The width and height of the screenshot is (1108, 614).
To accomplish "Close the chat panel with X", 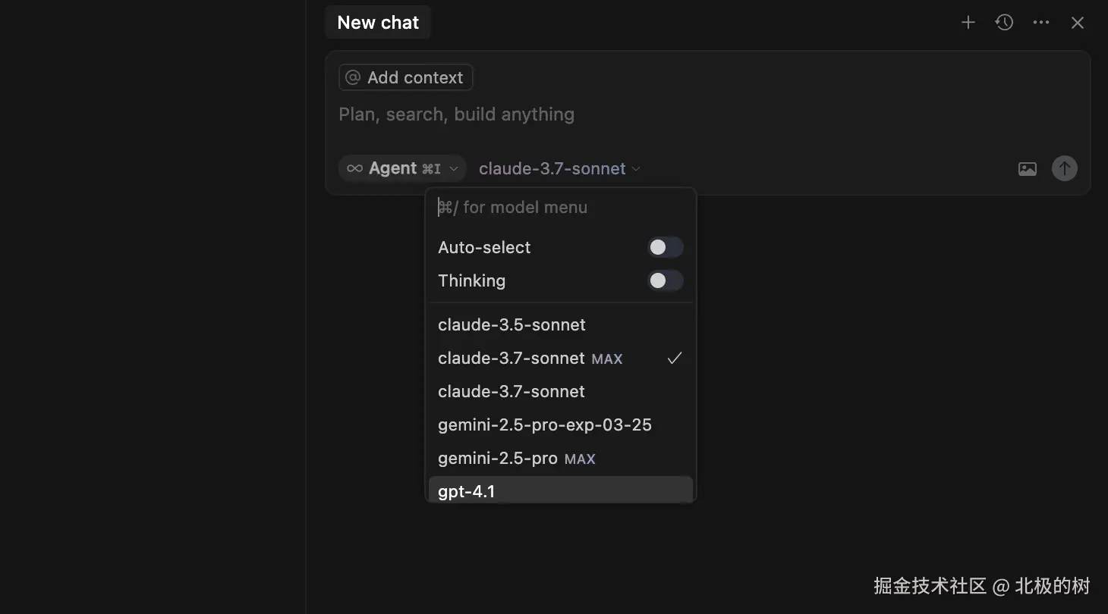I will click(x=1078, y=23).
